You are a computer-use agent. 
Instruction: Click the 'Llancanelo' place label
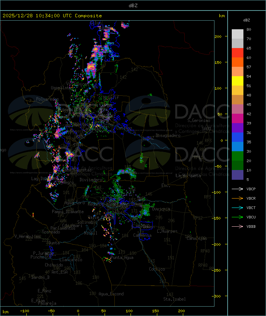point(71,260)
